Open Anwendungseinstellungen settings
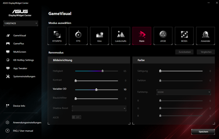Image resolution: width=219 pixels, height=139 pixels. 27,122
